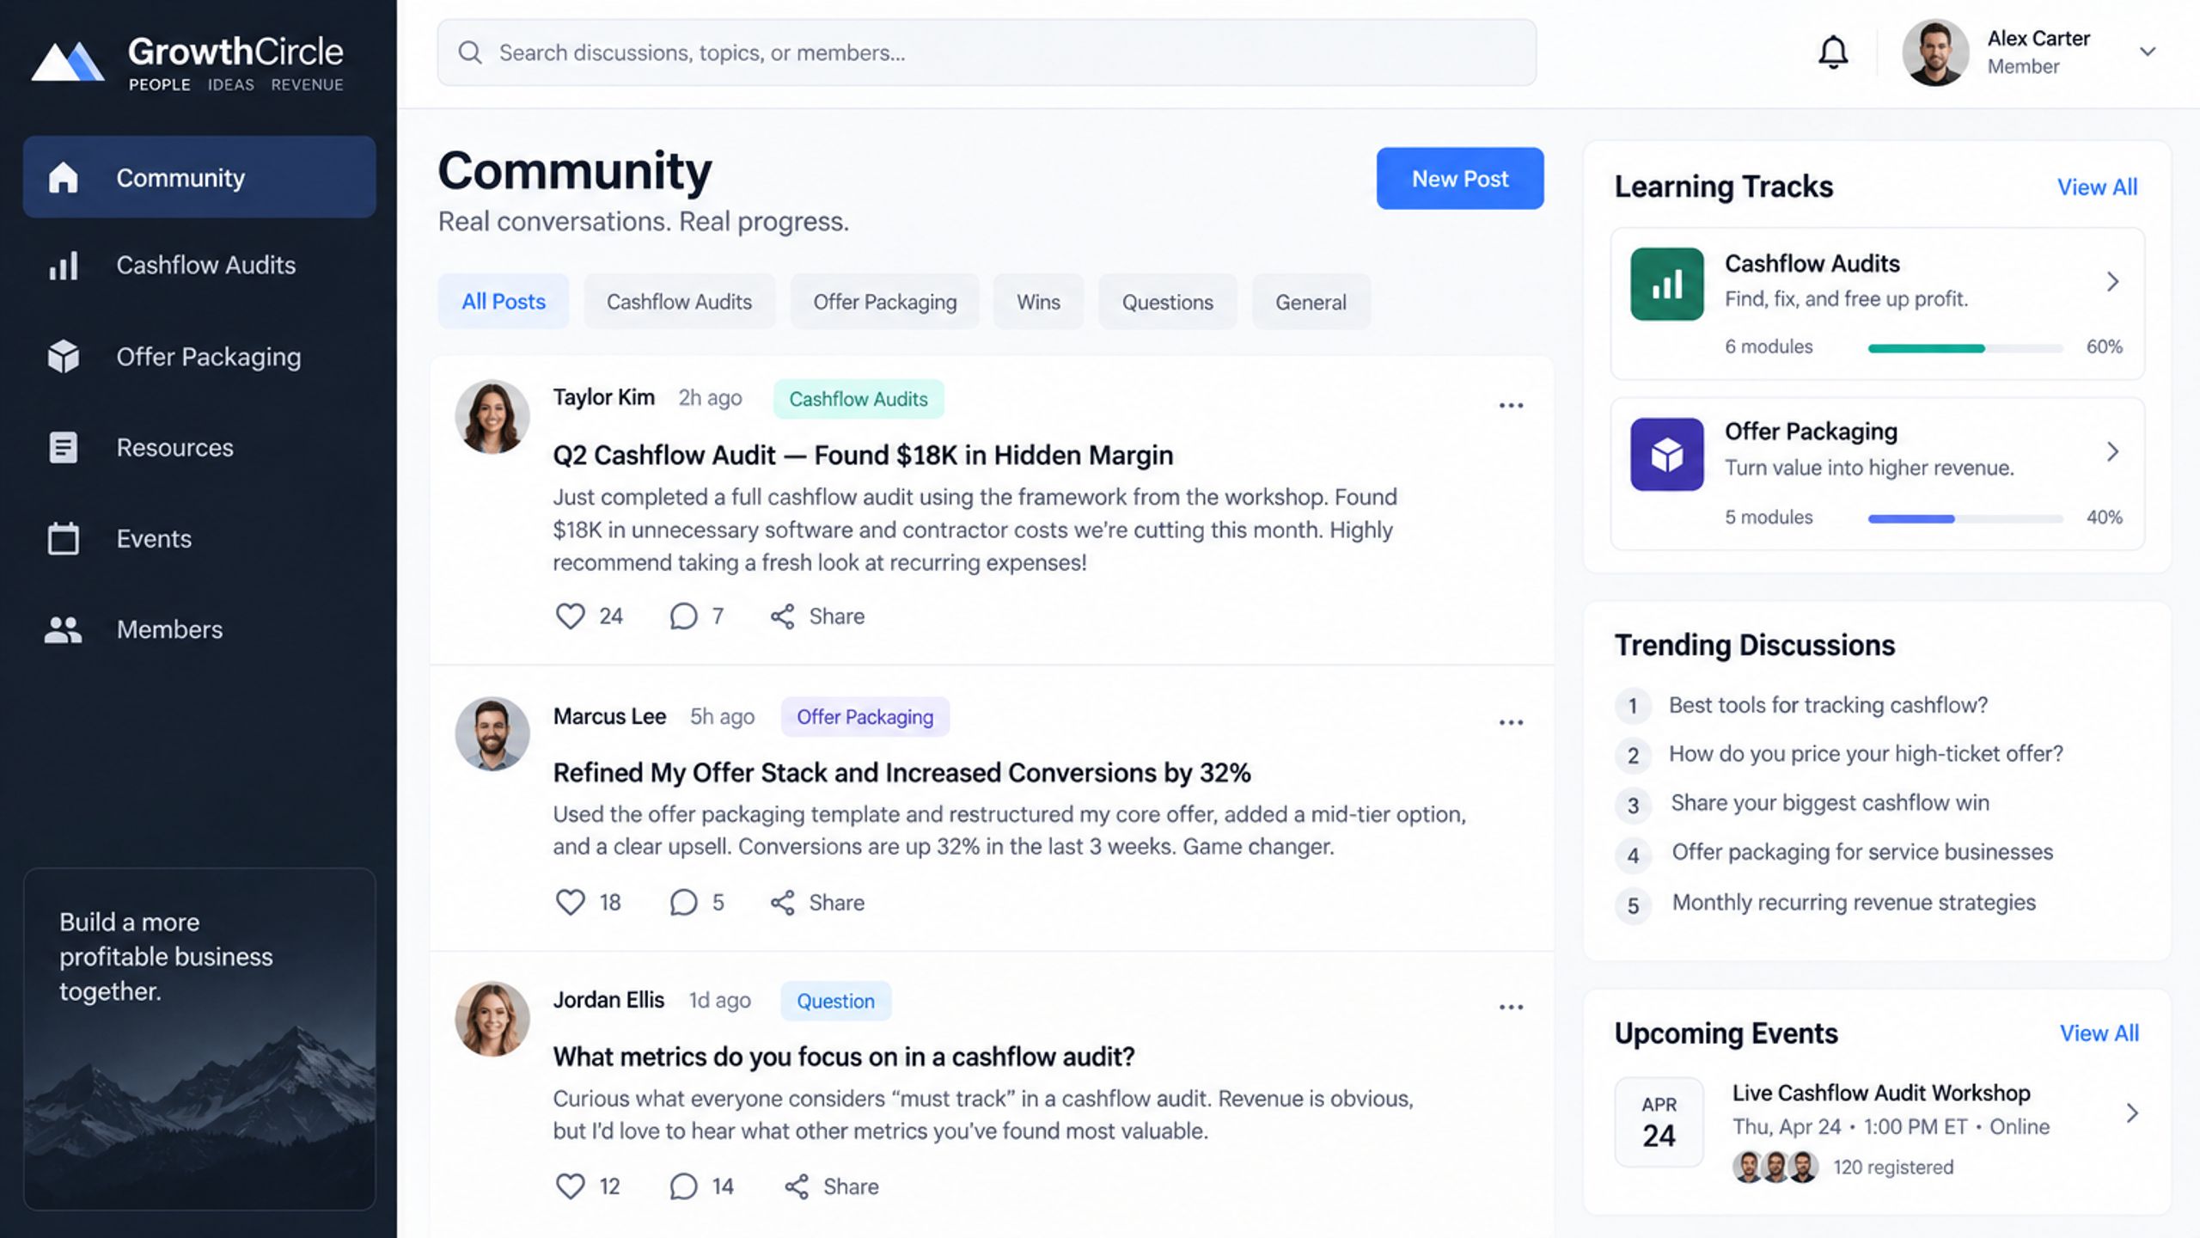Open the notifications bell
The width and height of the screenshot is (2200, 1238).
click(1832, 52)
